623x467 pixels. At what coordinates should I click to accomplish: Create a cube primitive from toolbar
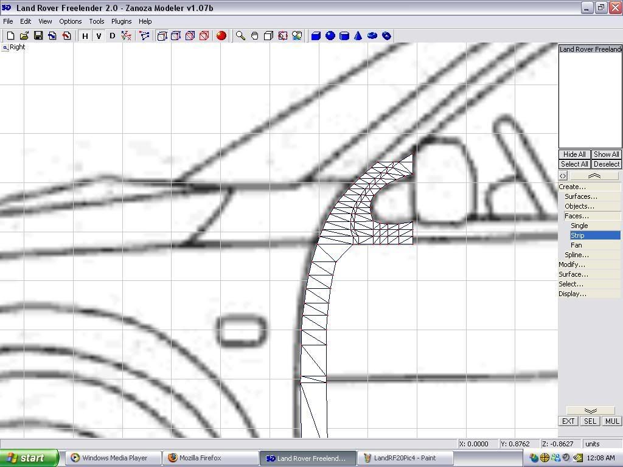tap(316, 36)
